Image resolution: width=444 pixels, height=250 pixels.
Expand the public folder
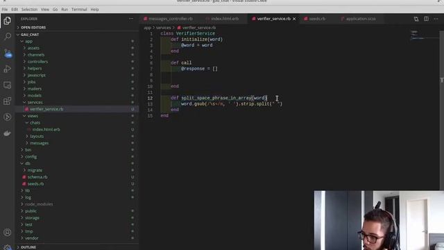click(x=31, y=211)
